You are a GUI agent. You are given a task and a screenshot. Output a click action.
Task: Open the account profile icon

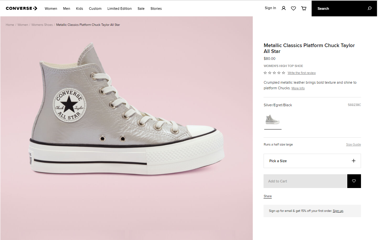[x=283, y=9]
